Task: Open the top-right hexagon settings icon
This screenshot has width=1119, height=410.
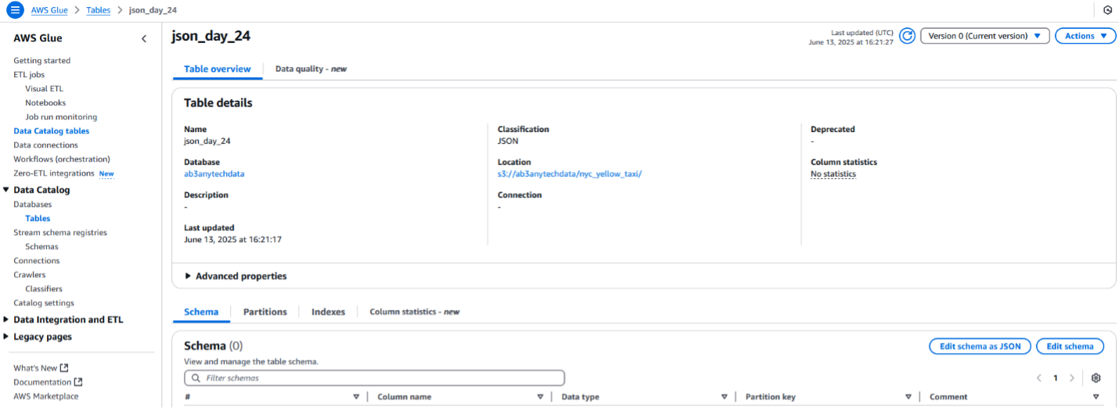Action: [x=1107, y=10]
